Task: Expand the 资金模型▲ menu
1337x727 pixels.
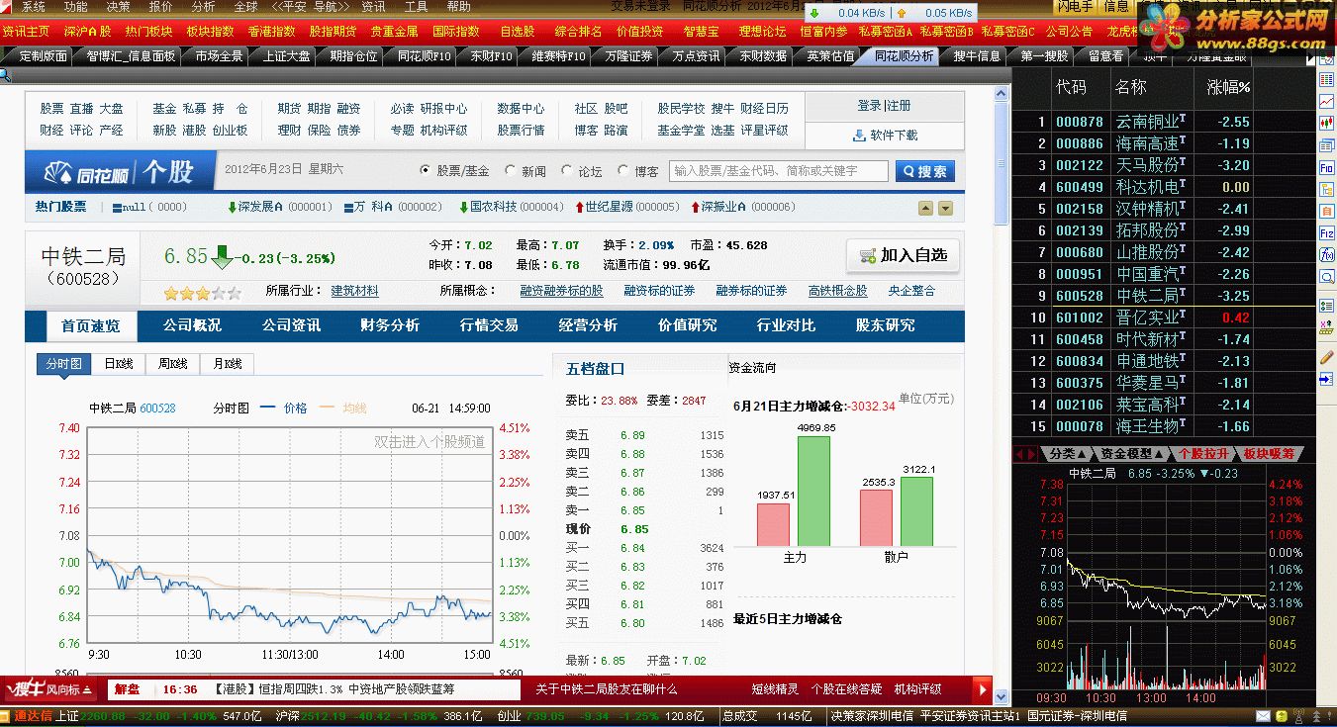Action: [x=1131, y=453]
